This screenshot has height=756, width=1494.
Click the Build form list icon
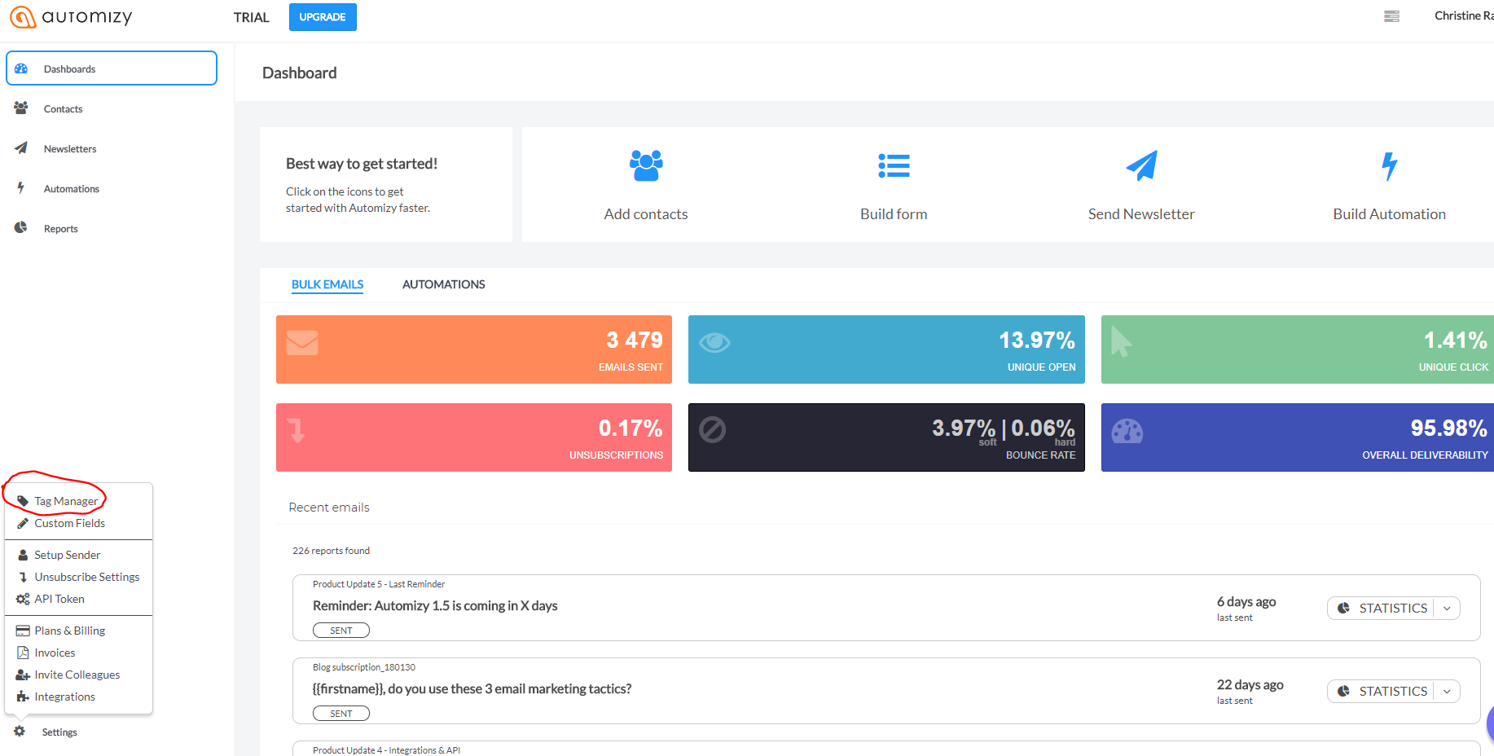click(894, 166)
